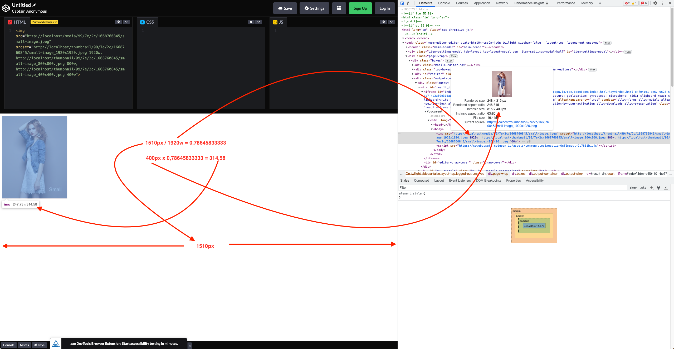Screen dimensions: 674x349
Task: Show more DevTools tabs chevron
Action: pos(600,3)
